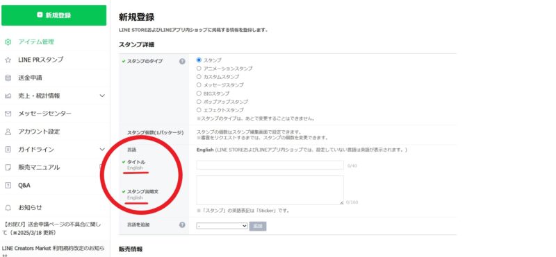Screen dimensions: 556x257
Task: Click the person icon beside アカウント設定
Action: click(x=8, y=132)
